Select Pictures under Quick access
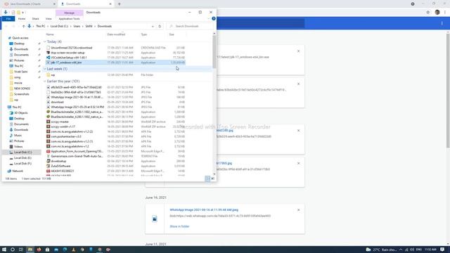The image size is (450, 253). tap(19, 60)
